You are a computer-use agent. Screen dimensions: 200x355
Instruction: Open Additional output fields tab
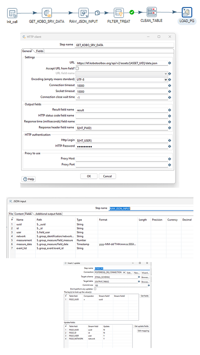coord(49,214)
